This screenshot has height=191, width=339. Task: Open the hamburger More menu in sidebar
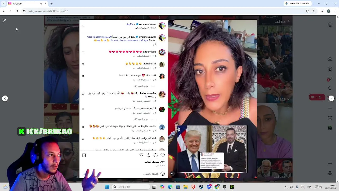tap(330, 163)
